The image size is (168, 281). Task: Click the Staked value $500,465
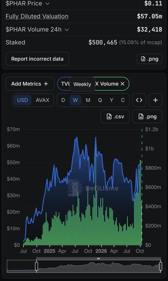point(103,43)
